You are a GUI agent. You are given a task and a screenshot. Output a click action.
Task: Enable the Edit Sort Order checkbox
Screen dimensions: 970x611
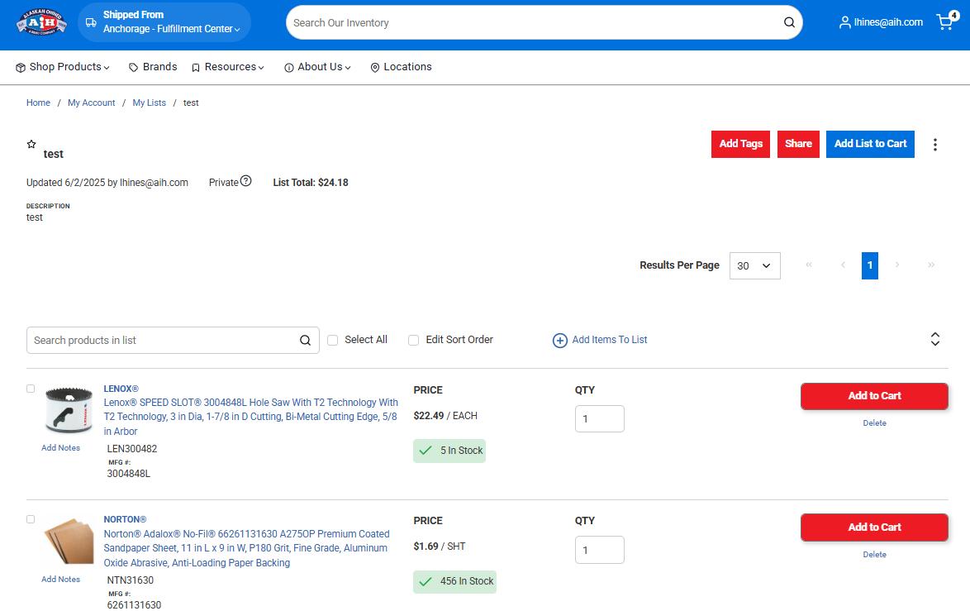point(413,340)
